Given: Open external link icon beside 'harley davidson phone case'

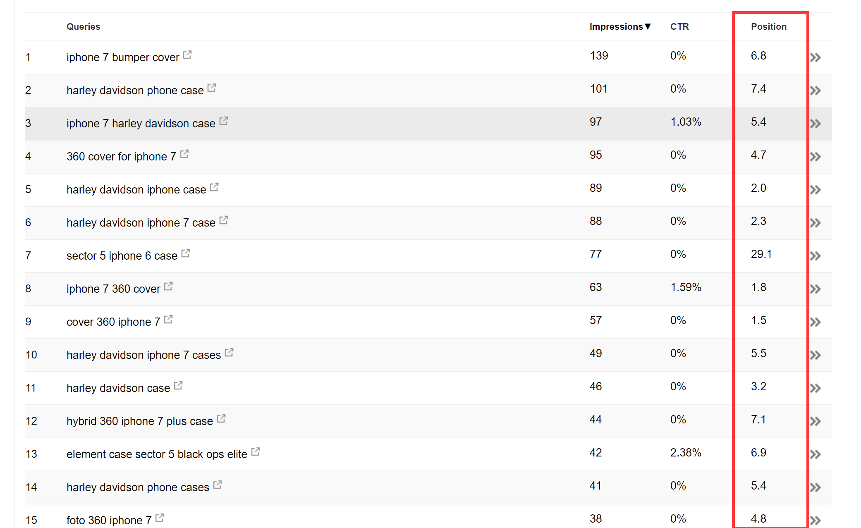Looking at the screenshot, I should pos(212,88).
